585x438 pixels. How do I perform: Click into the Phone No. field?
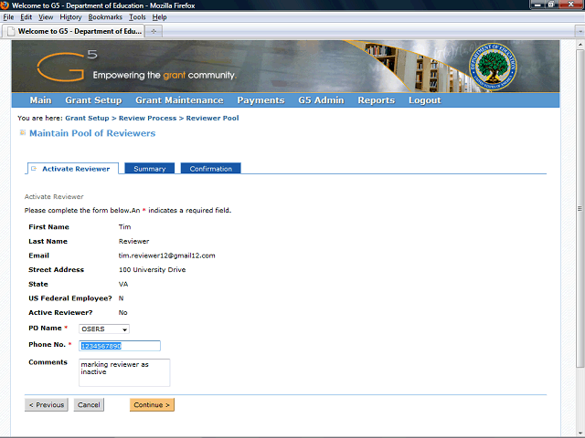[x=120, y=346]
